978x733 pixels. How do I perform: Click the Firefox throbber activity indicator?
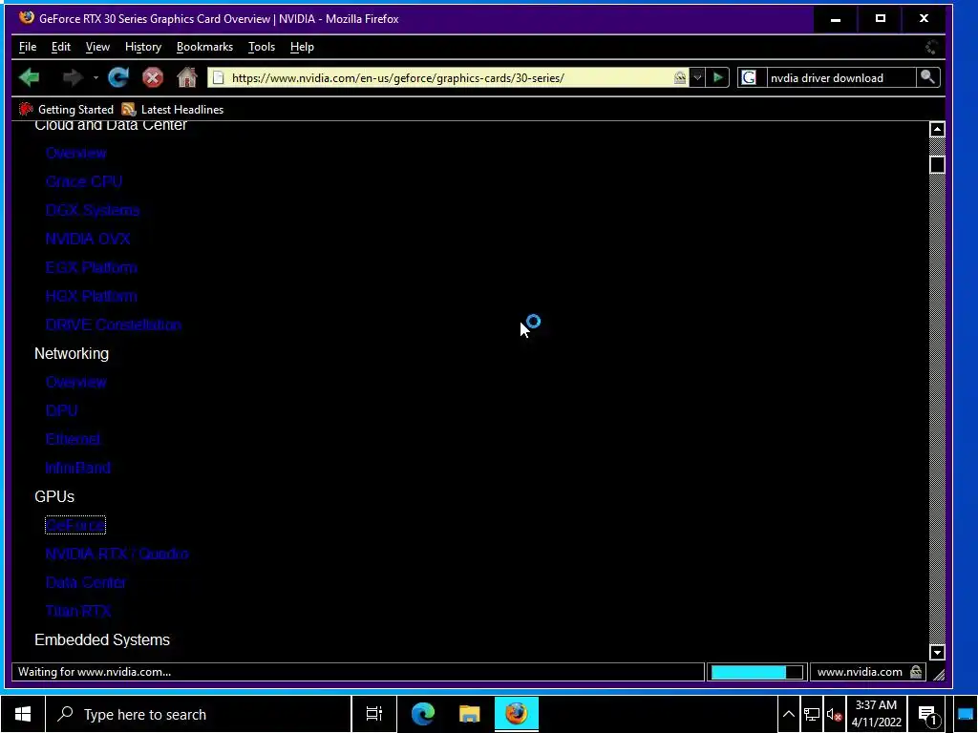pos(931,47)
